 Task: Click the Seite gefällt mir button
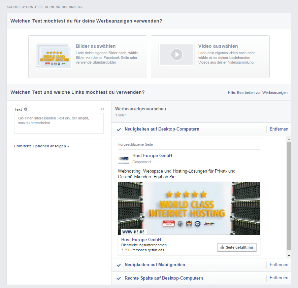tap(237, 247)
